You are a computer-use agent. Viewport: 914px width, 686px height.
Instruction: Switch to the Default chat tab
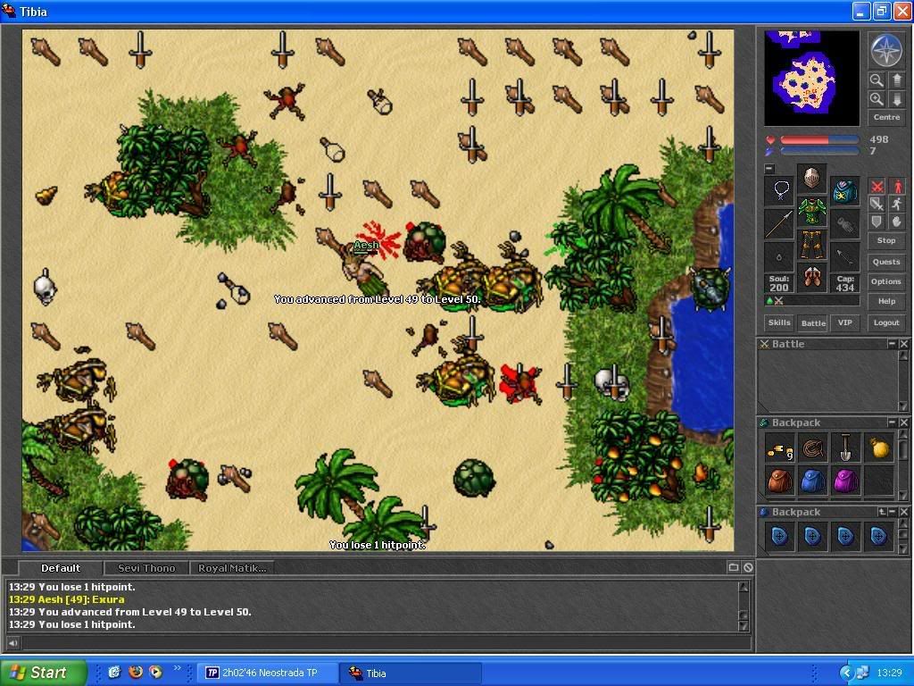point(61,567)
